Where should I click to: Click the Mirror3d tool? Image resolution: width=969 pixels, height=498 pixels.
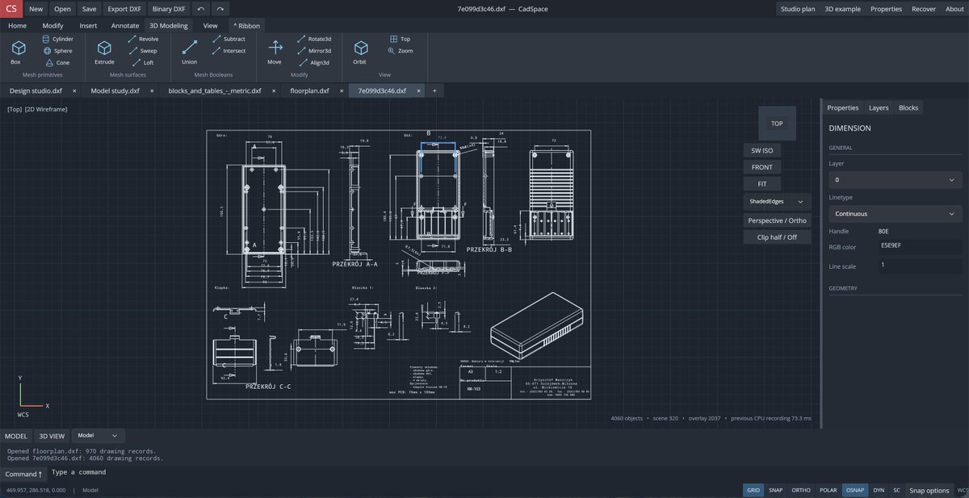pyautogui.click(x=314, y=51)
